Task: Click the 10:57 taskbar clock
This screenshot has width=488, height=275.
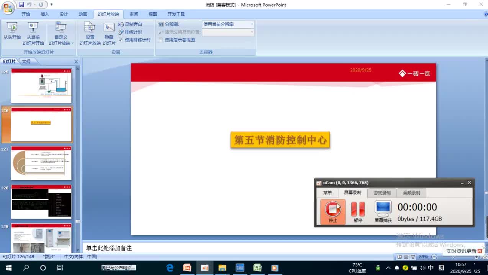Action: point(461,264)
